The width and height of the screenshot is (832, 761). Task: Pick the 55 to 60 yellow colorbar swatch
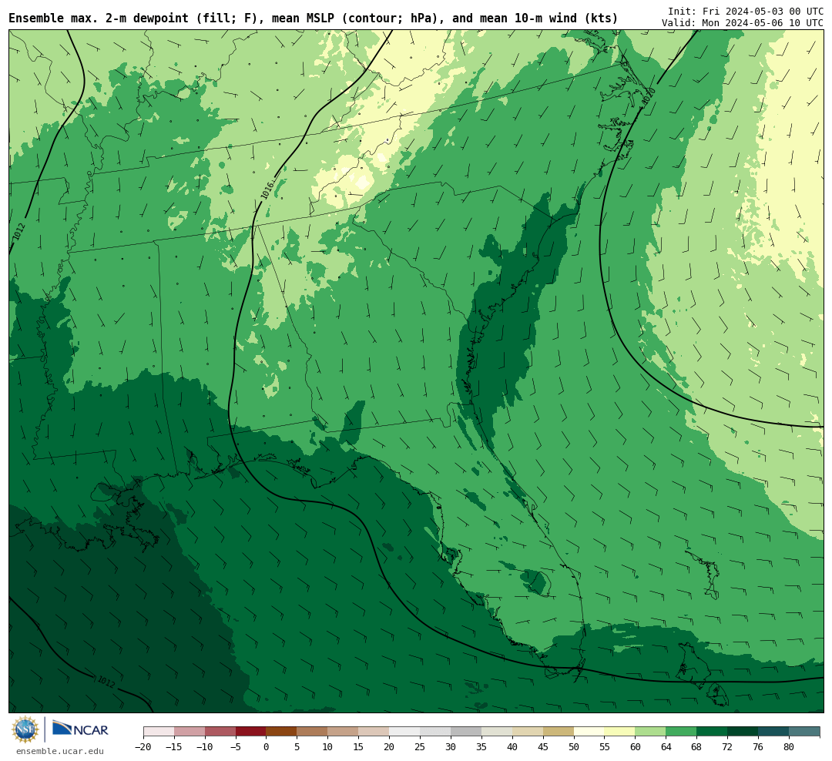[x=620, y=731]
